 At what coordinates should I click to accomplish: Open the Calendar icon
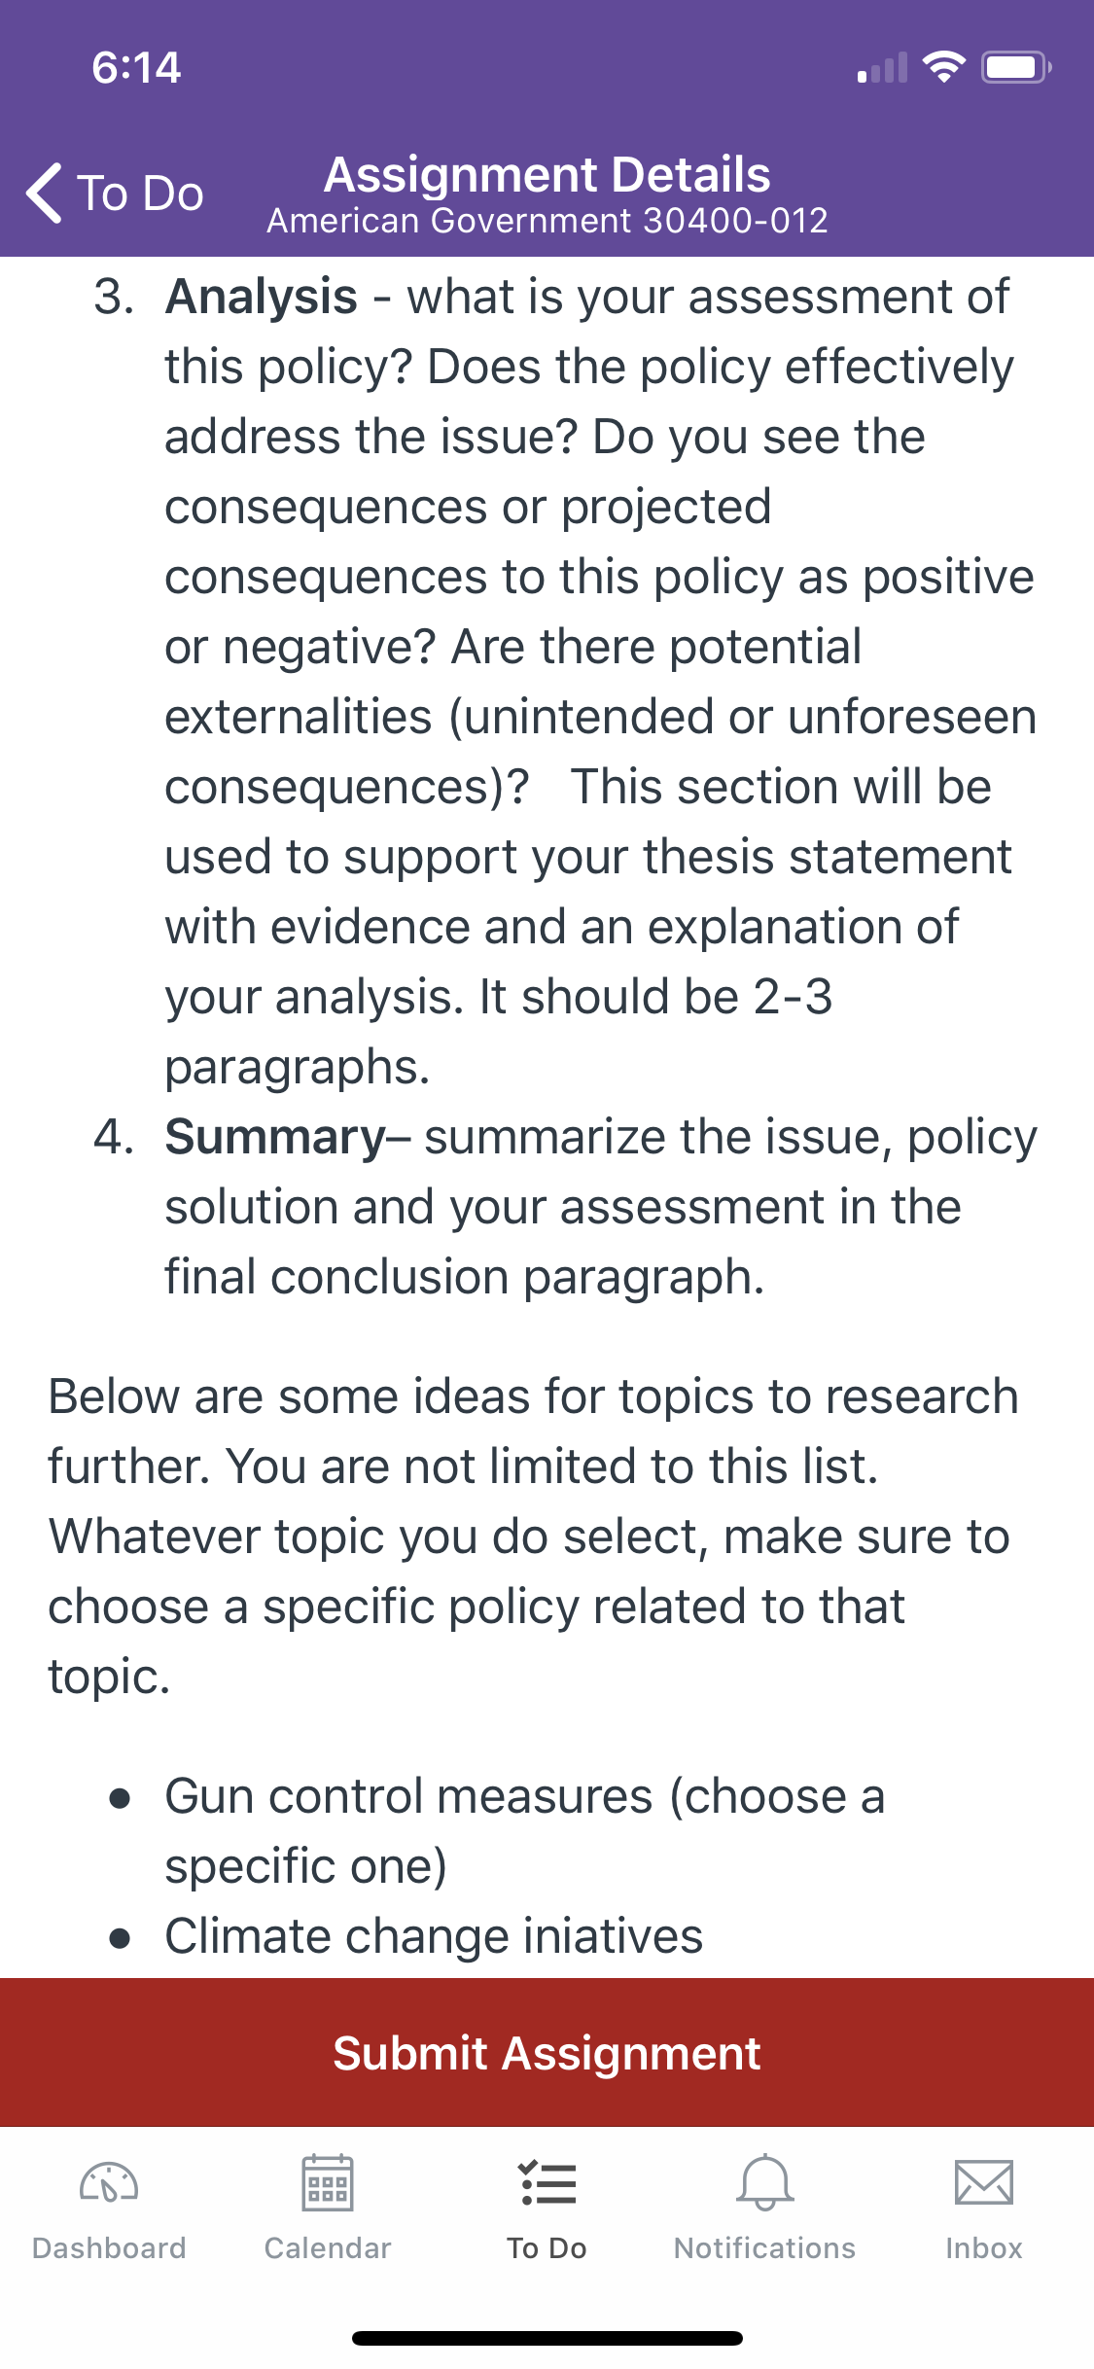coord(328,2183)
